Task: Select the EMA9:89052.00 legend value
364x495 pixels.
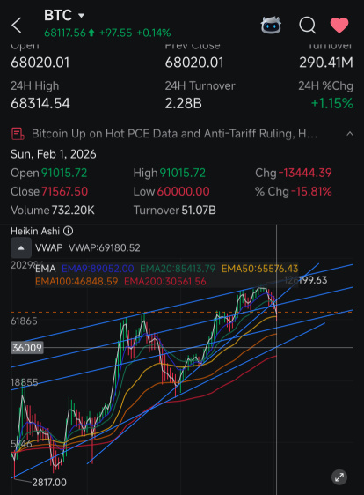Action: click(x=98, y=269)
